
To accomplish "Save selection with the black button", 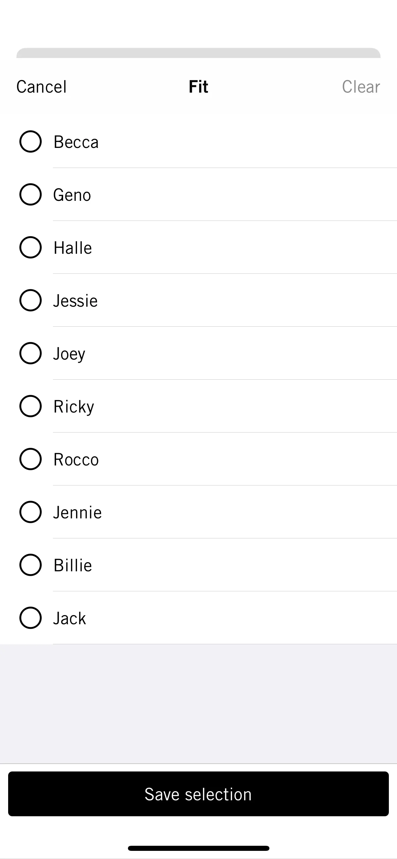I will coord(198,794).
